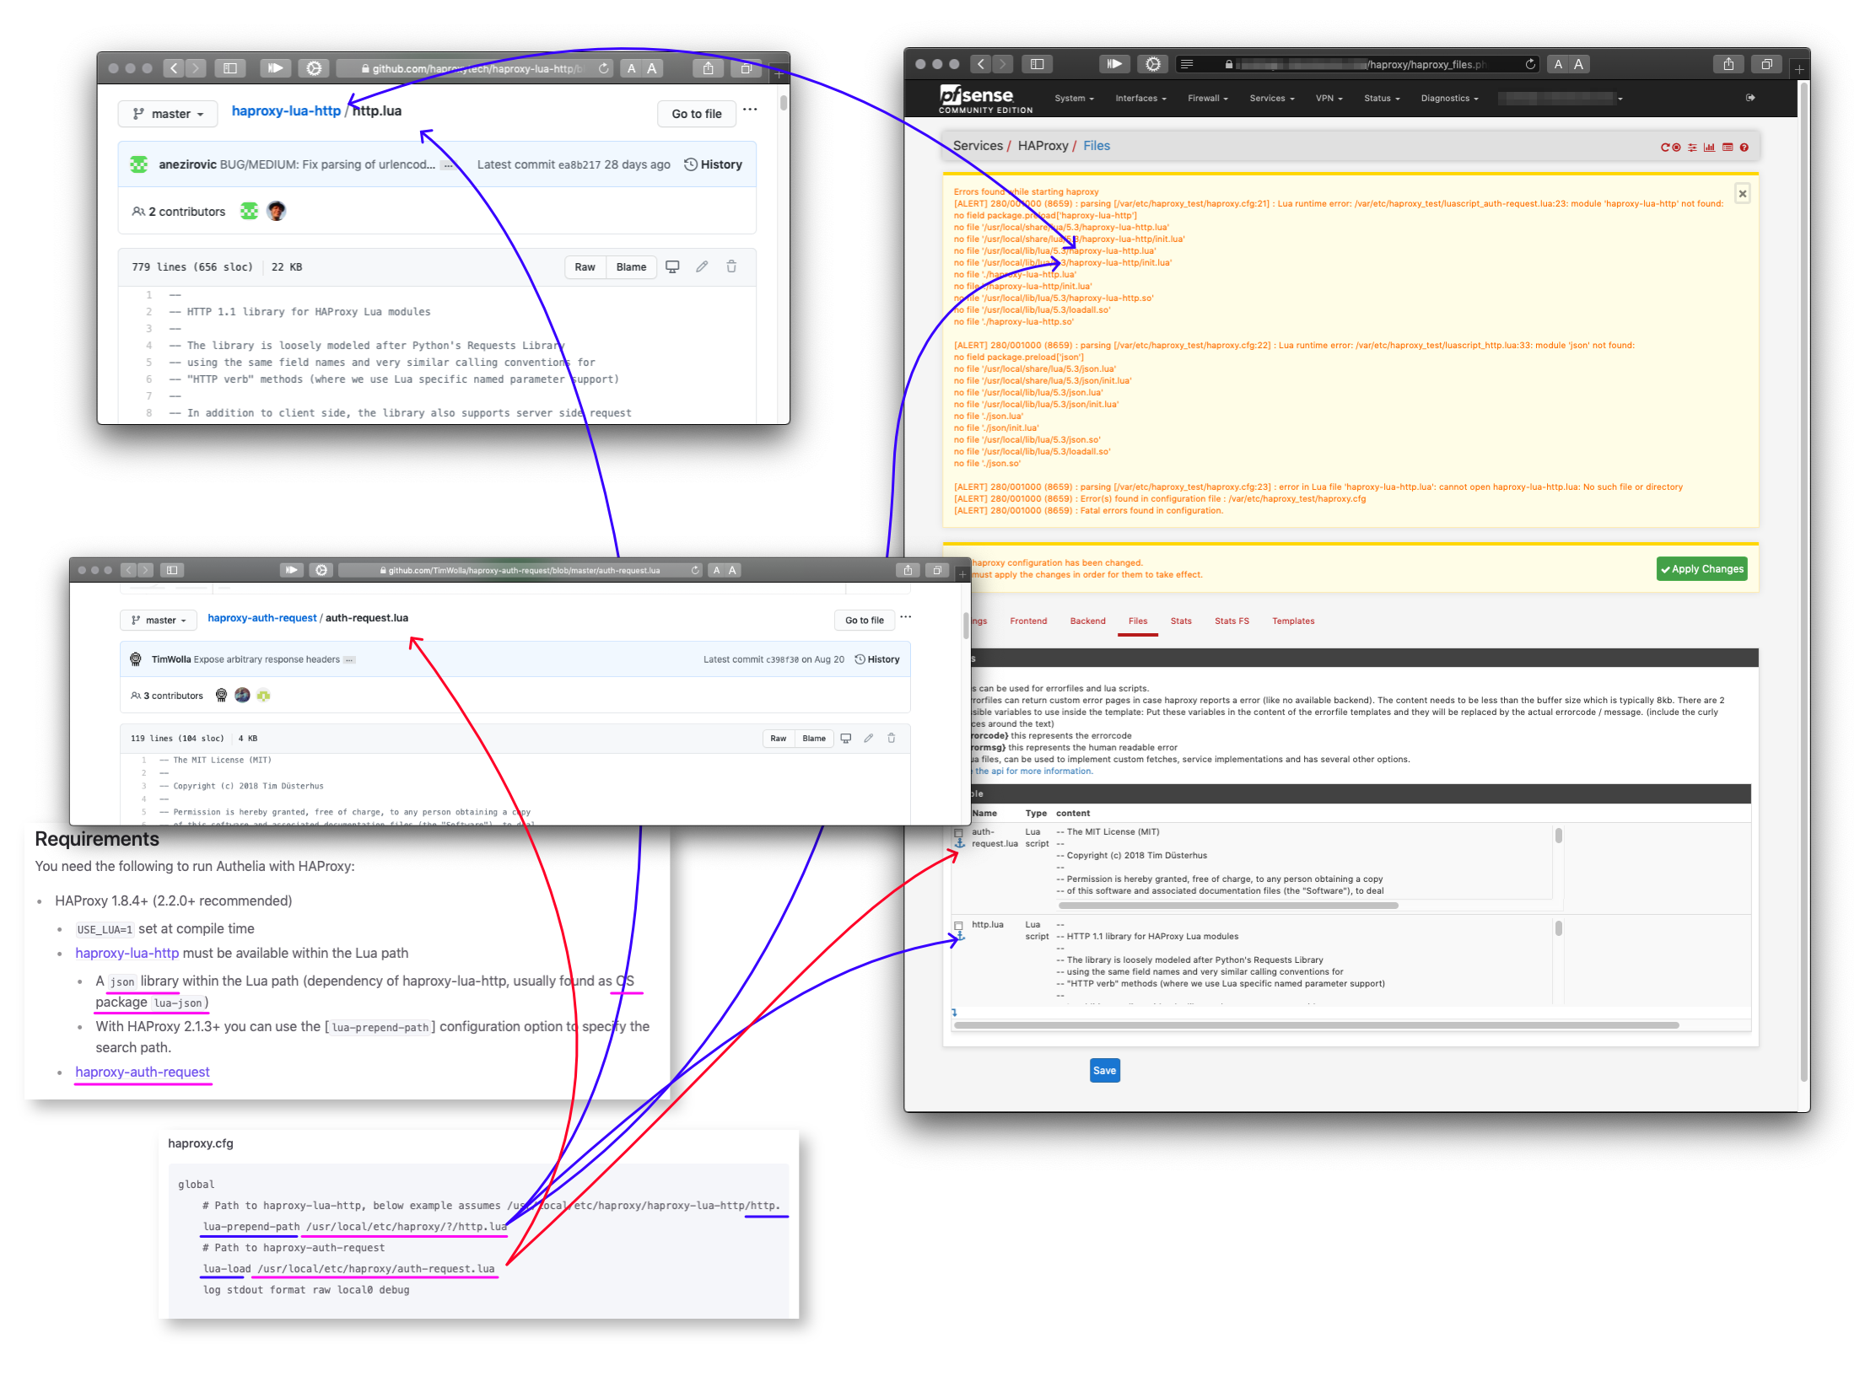
Task: Click edit pencil icon for http.lua on GitHub
Action: coord(702,266)
